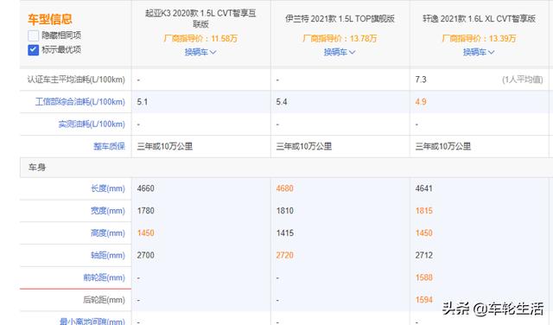Viewport: 553px width, 325px height.
Task: Click the 最小离地间隙(mm) link
Action: 92,322
